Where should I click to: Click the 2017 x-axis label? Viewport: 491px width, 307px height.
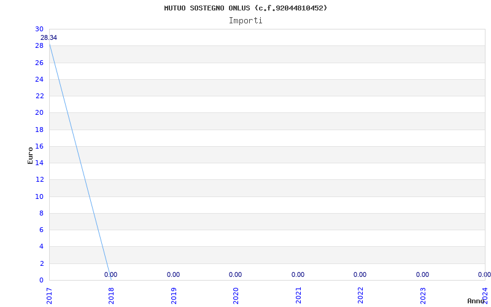49,296
